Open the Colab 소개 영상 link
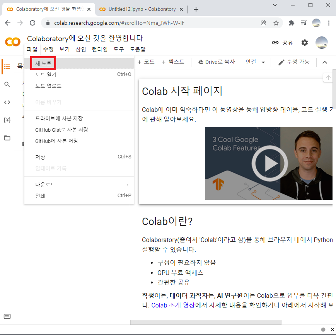 [173, 305]
